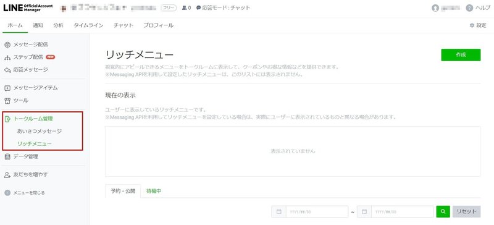Expand データ管理 in the sidebar
Screen dimensions: 494x225
click(26, 156)
